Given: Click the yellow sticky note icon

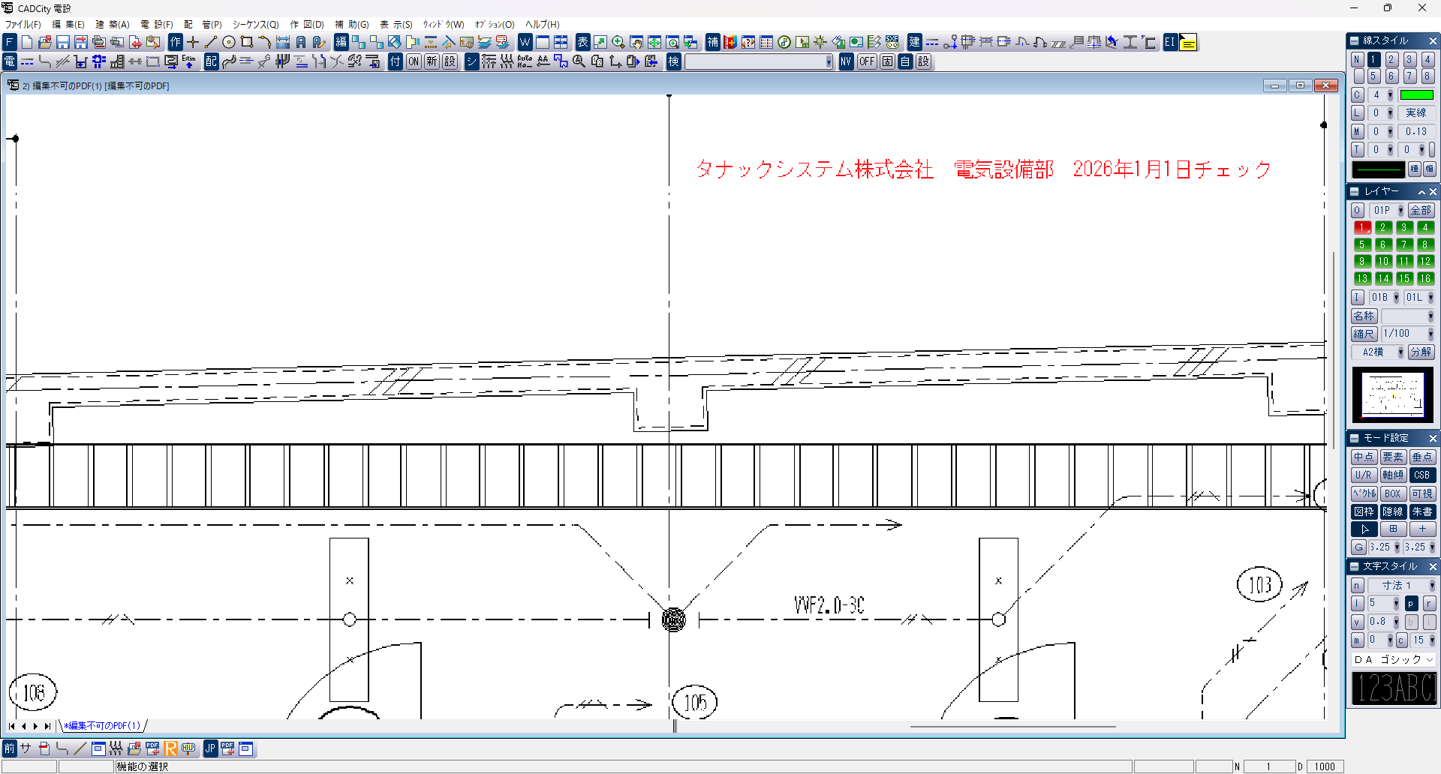Looking at the screenshot, I should coord(1188,43).
